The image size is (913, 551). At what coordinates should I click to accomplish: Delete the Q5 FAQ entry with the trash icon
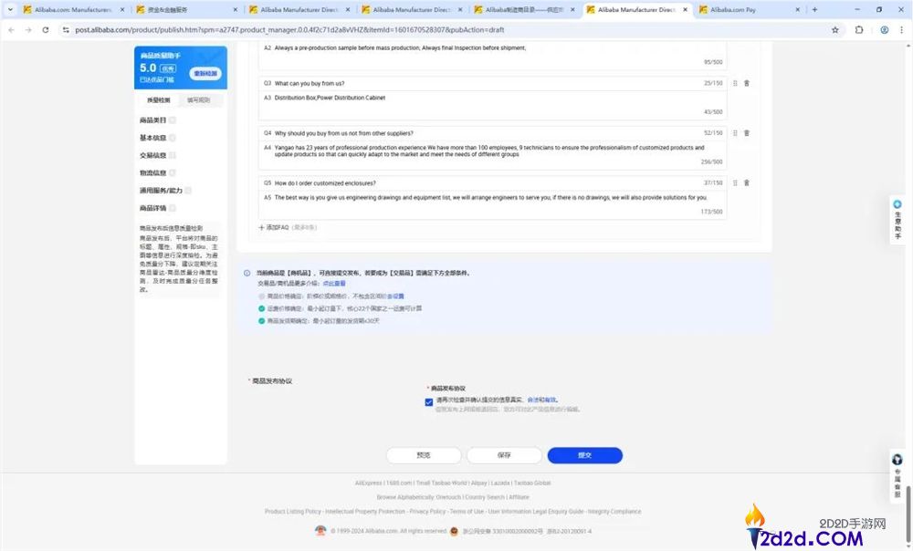tap(747, 182)
